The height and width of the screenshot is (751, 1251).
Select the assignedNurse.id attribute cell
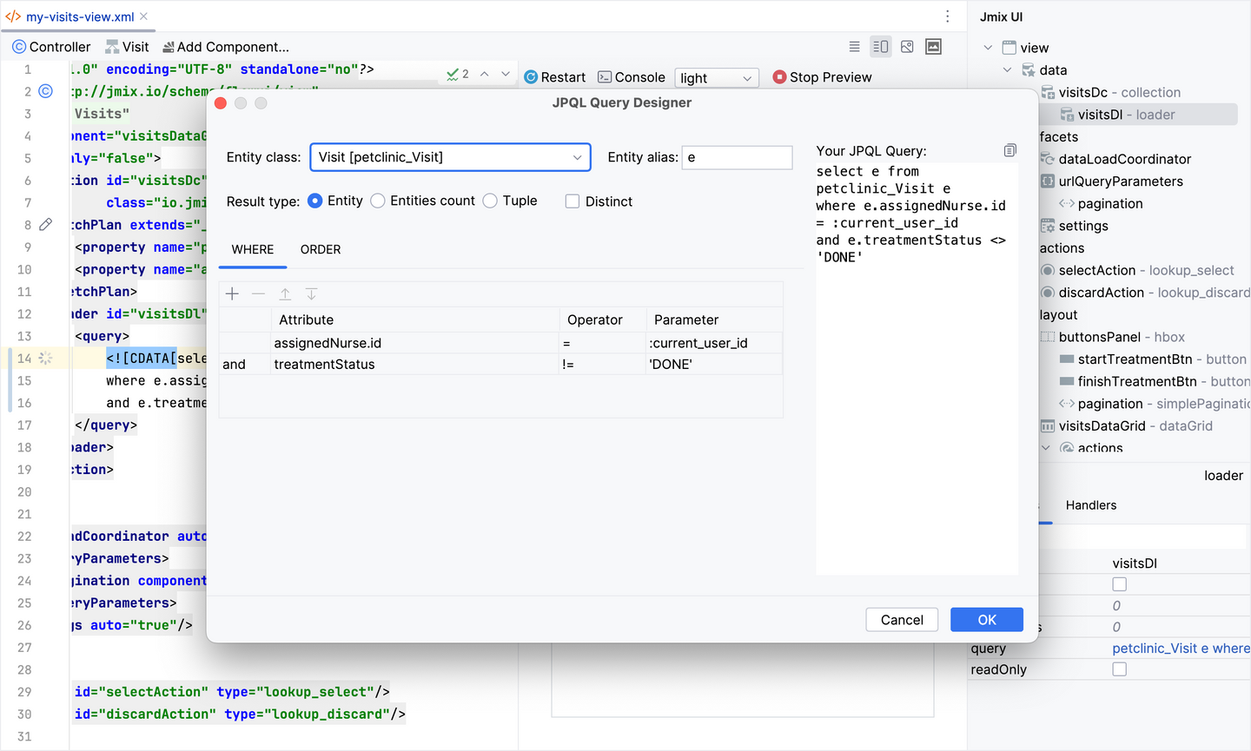(x=414, y=343)
